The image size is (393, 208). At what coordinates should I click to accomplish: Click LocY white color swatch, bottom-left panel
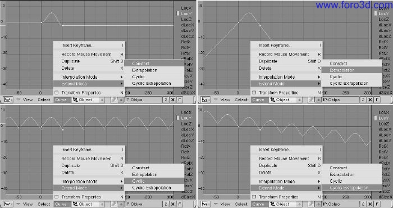coord(178,118)
